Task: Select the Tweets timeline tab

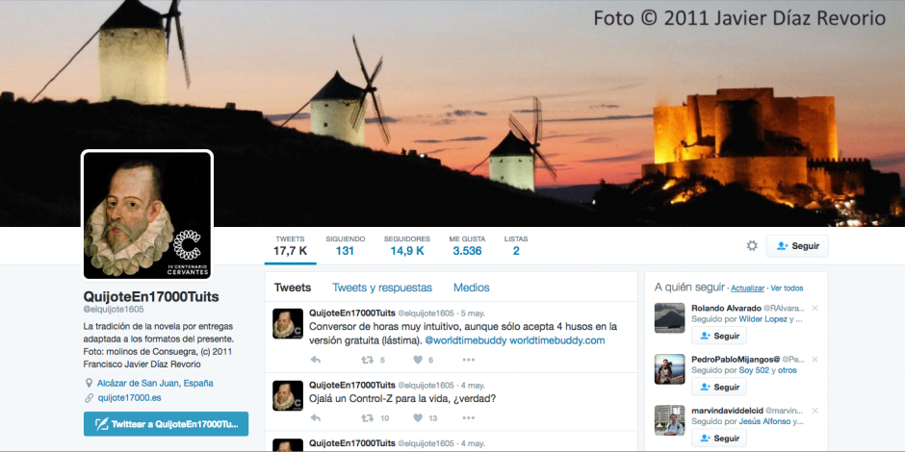Action: [x=293, y=288]
